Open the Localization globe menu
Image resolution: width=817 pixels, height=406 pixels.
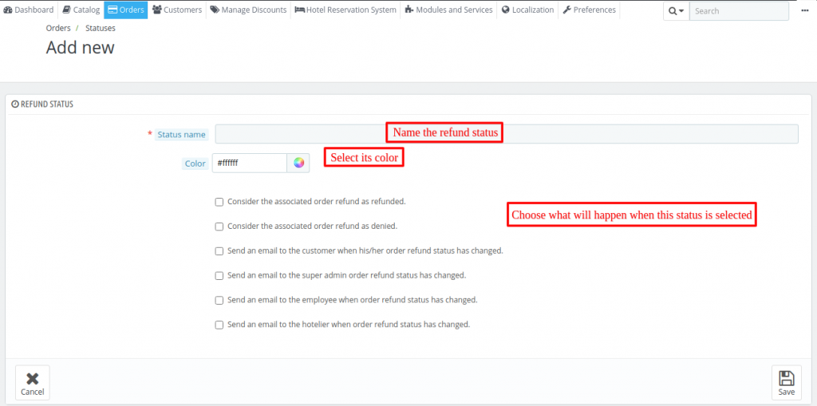528,10
